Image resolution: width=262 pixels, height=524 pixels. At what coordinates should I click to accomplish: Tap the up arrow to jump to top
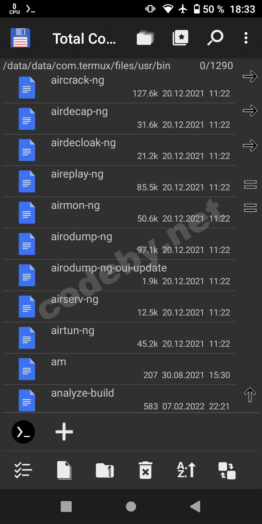click(x=250, y=395)
